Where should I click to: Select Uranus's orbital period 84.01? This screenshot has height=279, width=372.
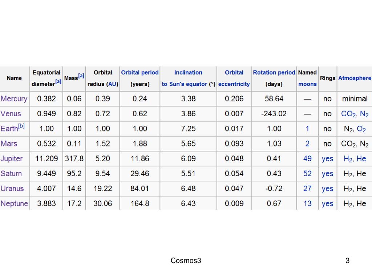tap(140, 189)
